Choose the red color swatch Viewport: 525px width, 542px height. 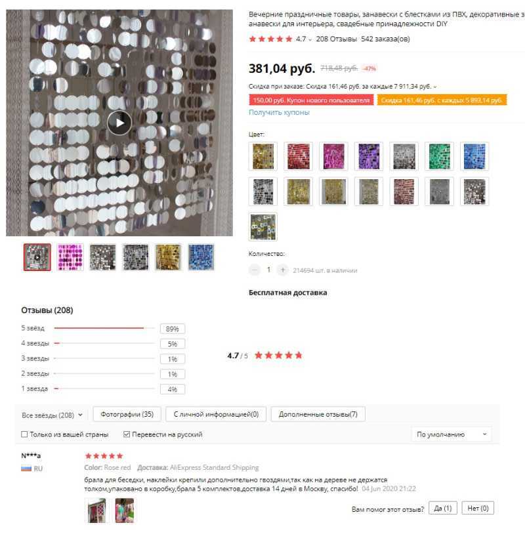pyautogui.click(x=299, y=156)
